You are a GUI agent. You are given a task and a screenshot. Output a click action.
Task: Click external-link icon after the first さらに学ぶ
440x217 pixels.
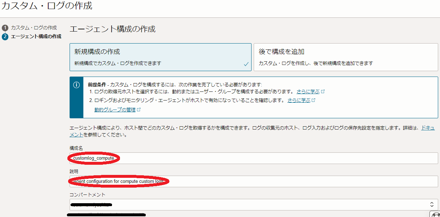323,91
